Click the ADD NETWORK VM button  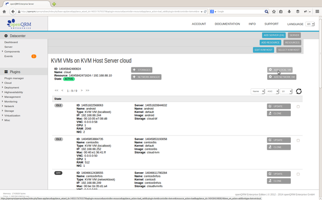click(282, 77)
